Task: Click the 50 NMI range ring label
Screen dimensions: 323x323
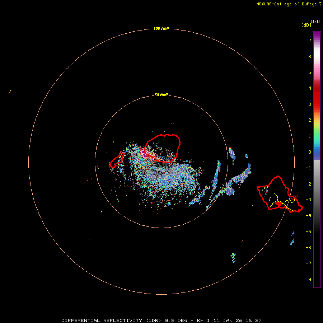Action: [x=161, y=95]
